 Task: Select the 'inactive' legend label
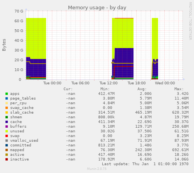click(20, 159)
